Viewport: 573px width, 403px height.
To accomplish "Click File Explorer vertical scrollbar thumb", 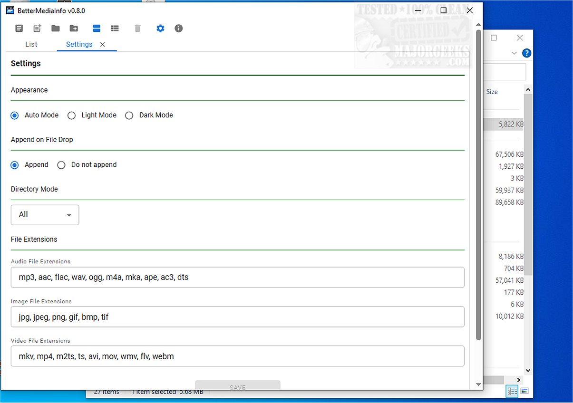I will pos(528,185).
